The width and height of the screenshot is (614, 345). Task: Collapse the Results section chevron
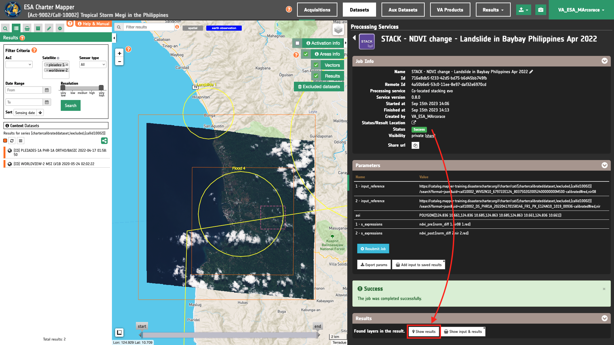click(604, 318)
